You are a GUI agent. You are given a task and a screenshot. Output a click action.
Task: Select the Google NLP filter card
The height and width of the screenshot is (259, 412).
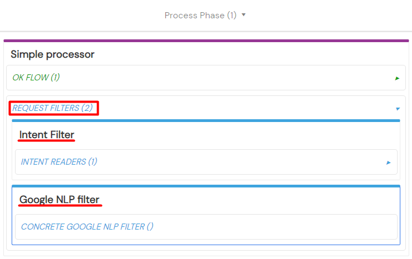click(x=206, y=215)
